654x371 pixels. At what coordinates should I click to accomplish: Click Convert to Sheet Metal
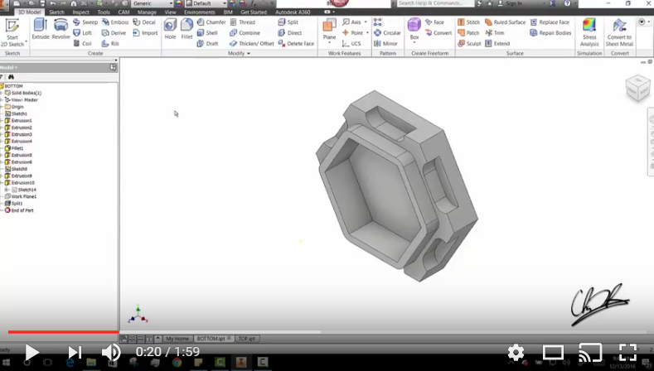click(x=619, y=32)
